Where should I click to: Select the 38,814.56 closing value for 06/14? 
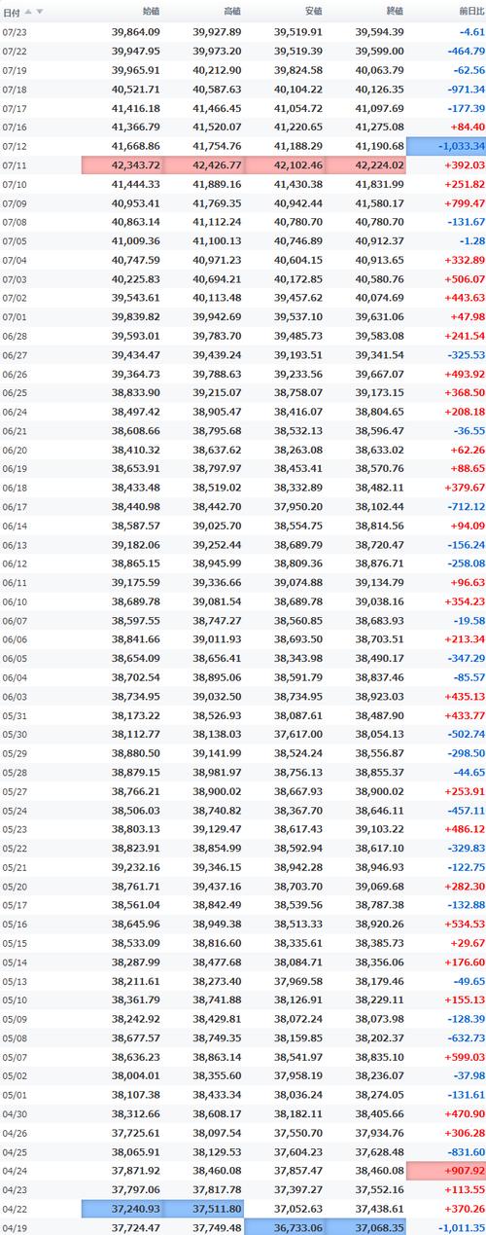pos(379,526)
